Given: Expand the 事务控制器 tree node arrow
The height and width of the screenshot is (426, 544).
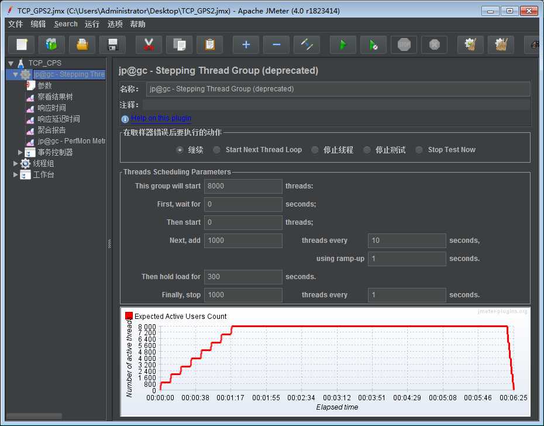Looking at the screenshot, I should click(x=20, y=152).
